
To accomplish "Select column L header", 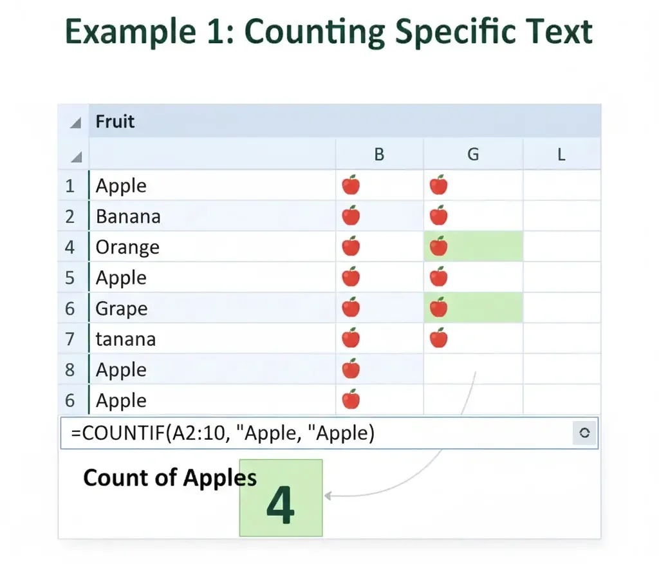I will (x=561, y=155).
